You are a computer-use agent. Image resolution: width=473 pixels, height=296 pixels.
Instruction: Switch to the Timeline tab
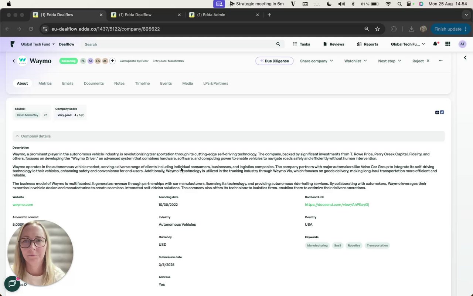142,84
